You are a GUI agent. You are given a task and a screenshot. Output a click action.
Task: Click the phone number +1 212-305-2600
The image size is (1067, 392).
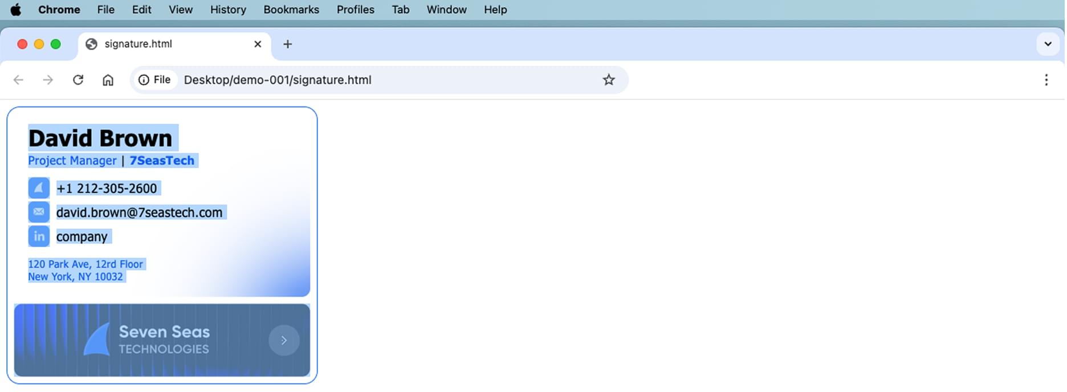click(107, 189)
